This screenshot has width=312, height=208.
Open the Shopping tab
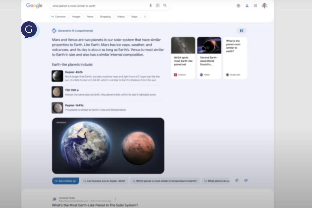(105, 16)
